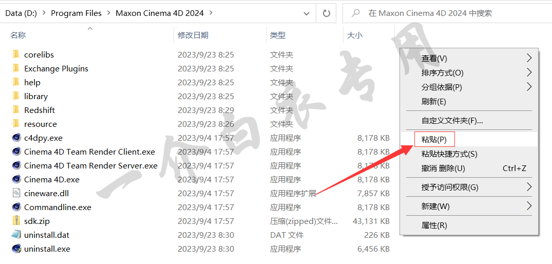Choose 撤消 删除(U) menu entry
This screenshot has width=552, height=264.
(469, 168)
